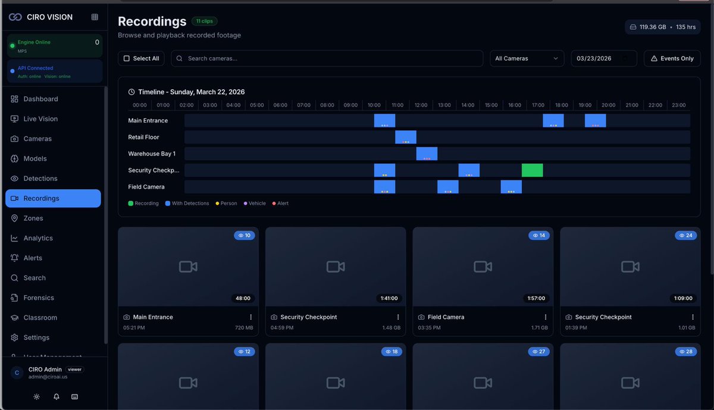Viewport: 714px width, 410px height.
Task: Open Settings via the gear icon
Action: pyautogui.click(x=14, y=337)
